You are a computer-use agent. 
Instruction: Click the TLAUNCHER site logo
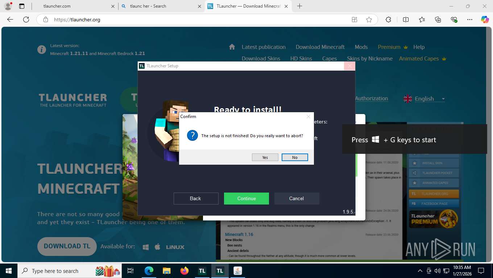73,100
